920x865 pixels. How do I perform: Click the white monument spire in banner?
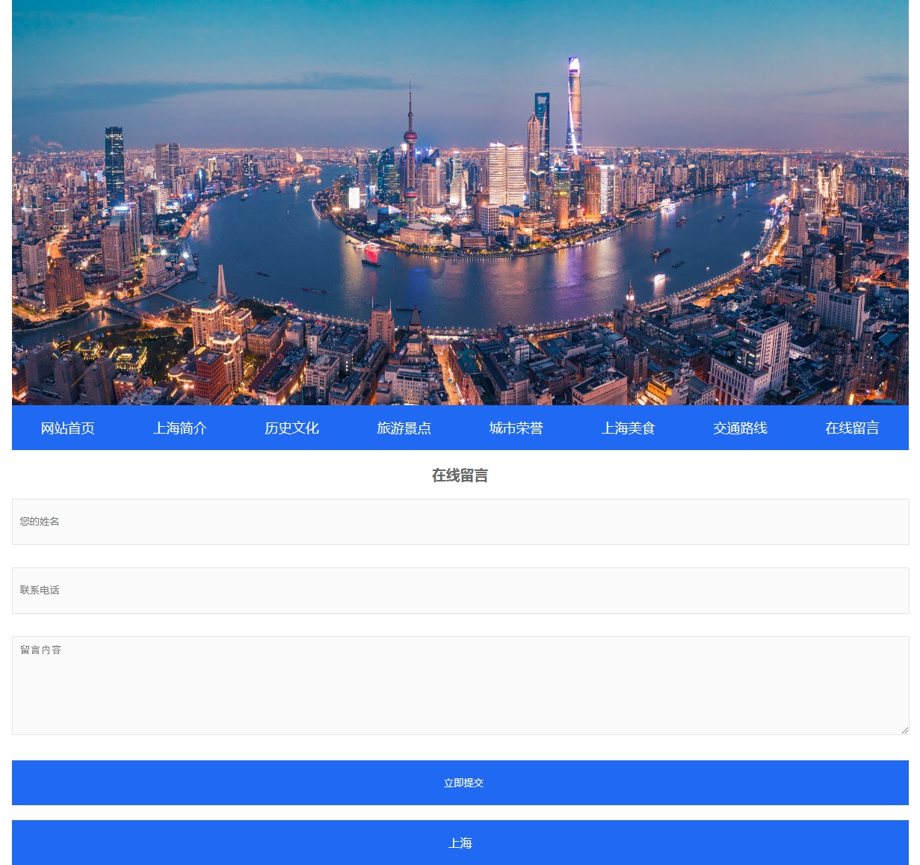pos(221,284)
